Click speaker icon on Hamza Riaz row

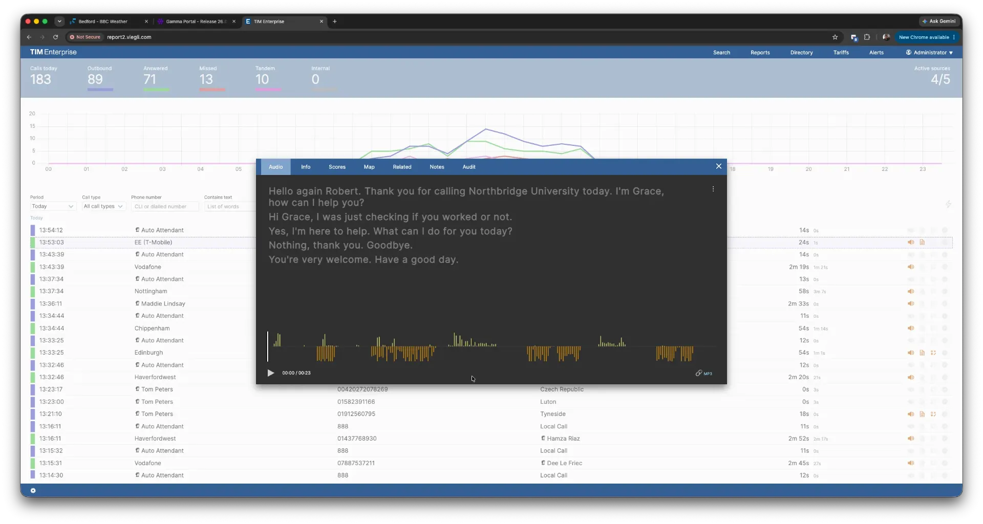911,439
